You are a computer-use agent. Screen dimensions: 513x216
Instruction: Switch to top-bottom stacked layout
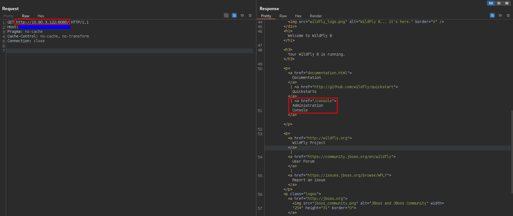[x=499, y=3]
